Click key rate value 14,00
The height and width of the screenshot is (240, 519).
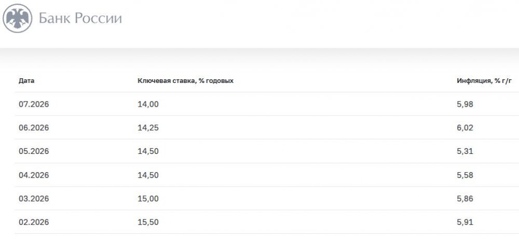coord(148,104)
